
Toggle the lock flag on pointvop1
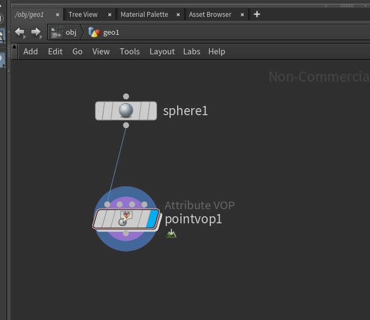[x=108, y=218]
